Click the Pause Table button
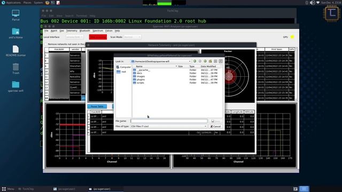Viewport: 342px width, 192px height. (97, 106)
